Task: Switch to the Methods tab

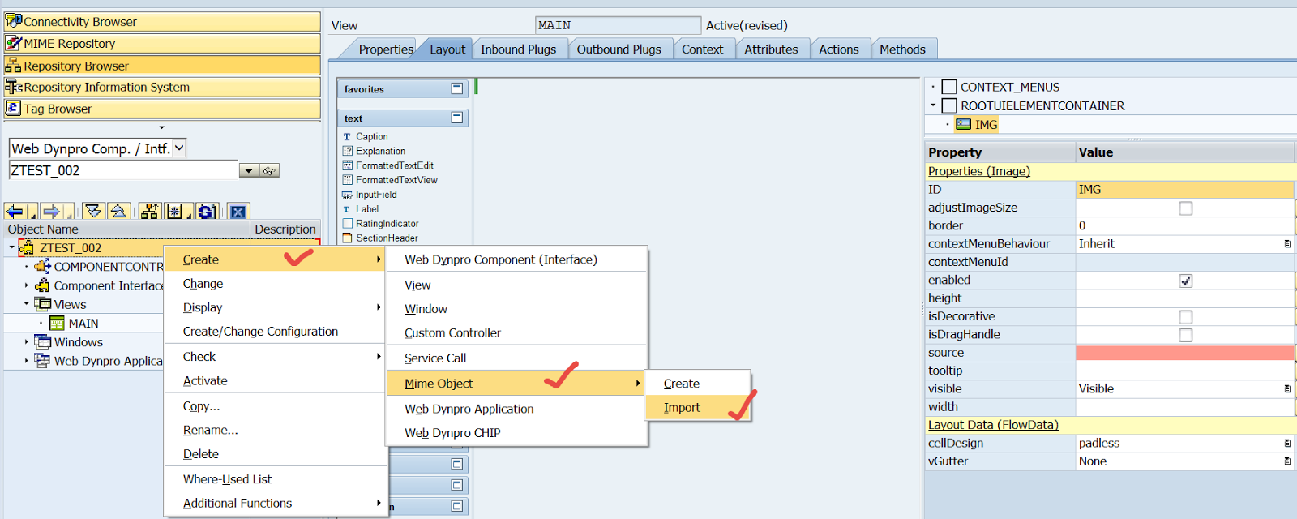Action: pyautogui.click(x=902, y=49)
